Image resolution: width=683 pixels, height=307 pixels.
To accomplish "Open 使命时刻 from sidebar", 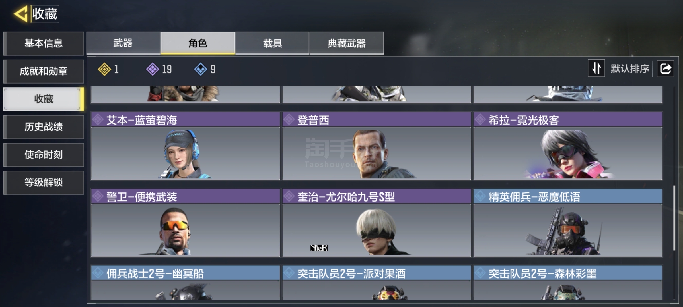I will tap(44, 155).
